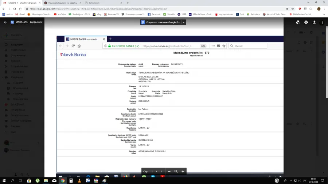Open a new Chrome tab

(128, 3)
